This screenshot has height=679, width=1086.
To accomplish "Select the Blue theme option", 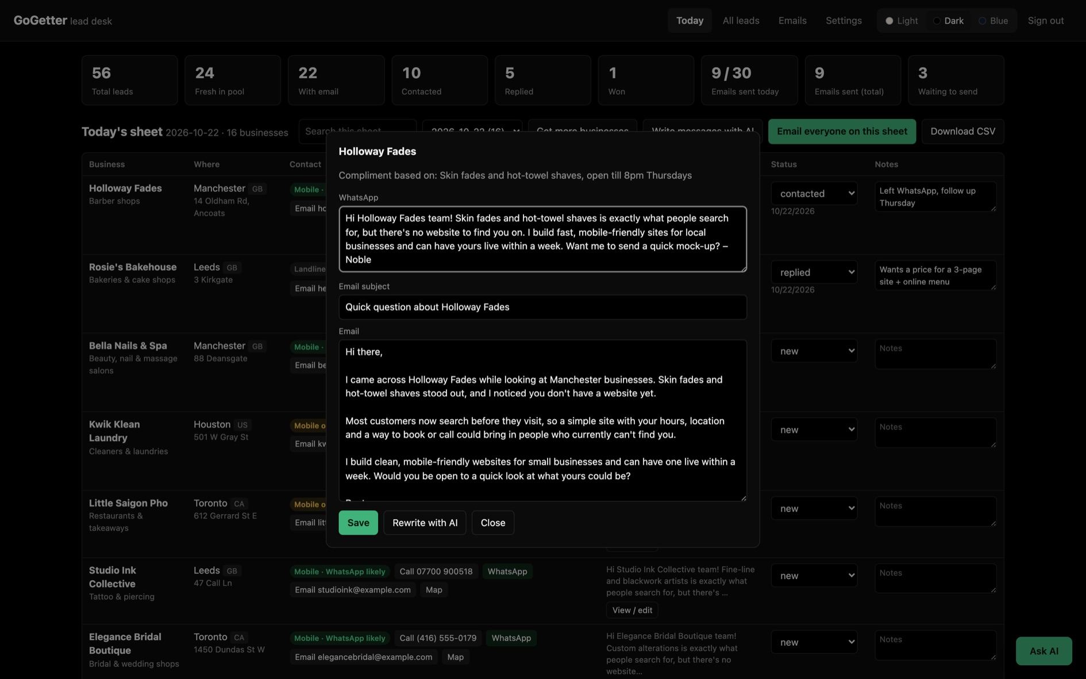I will (x=993, y=21).
